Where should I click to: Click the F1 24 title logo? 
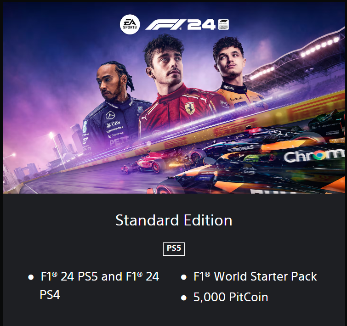[x=180, y=24]
